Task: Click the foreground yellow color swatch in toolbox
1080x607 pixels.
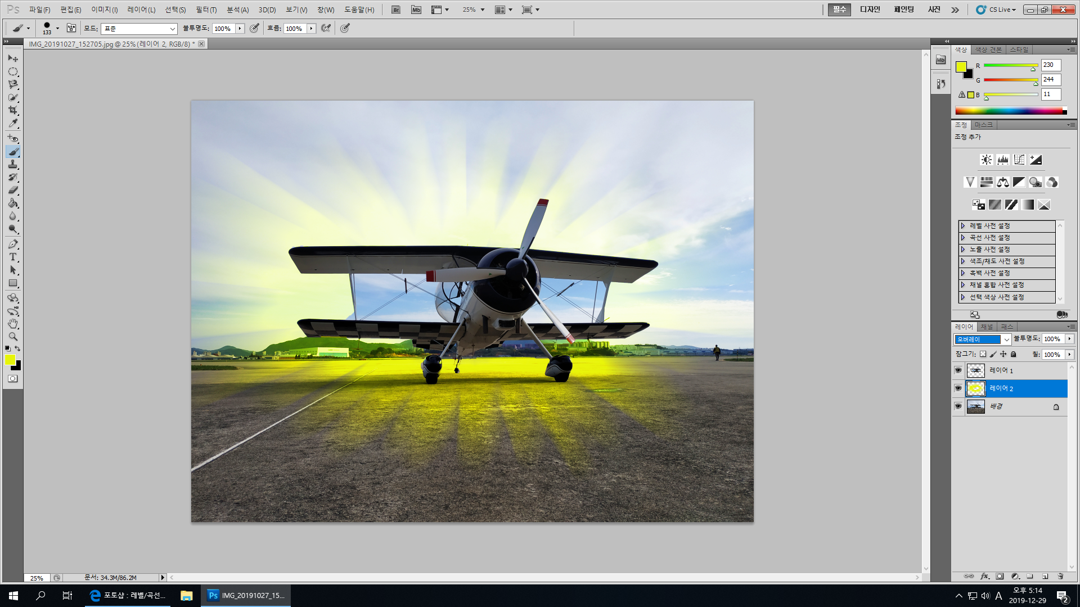Action: click(10, 360)
